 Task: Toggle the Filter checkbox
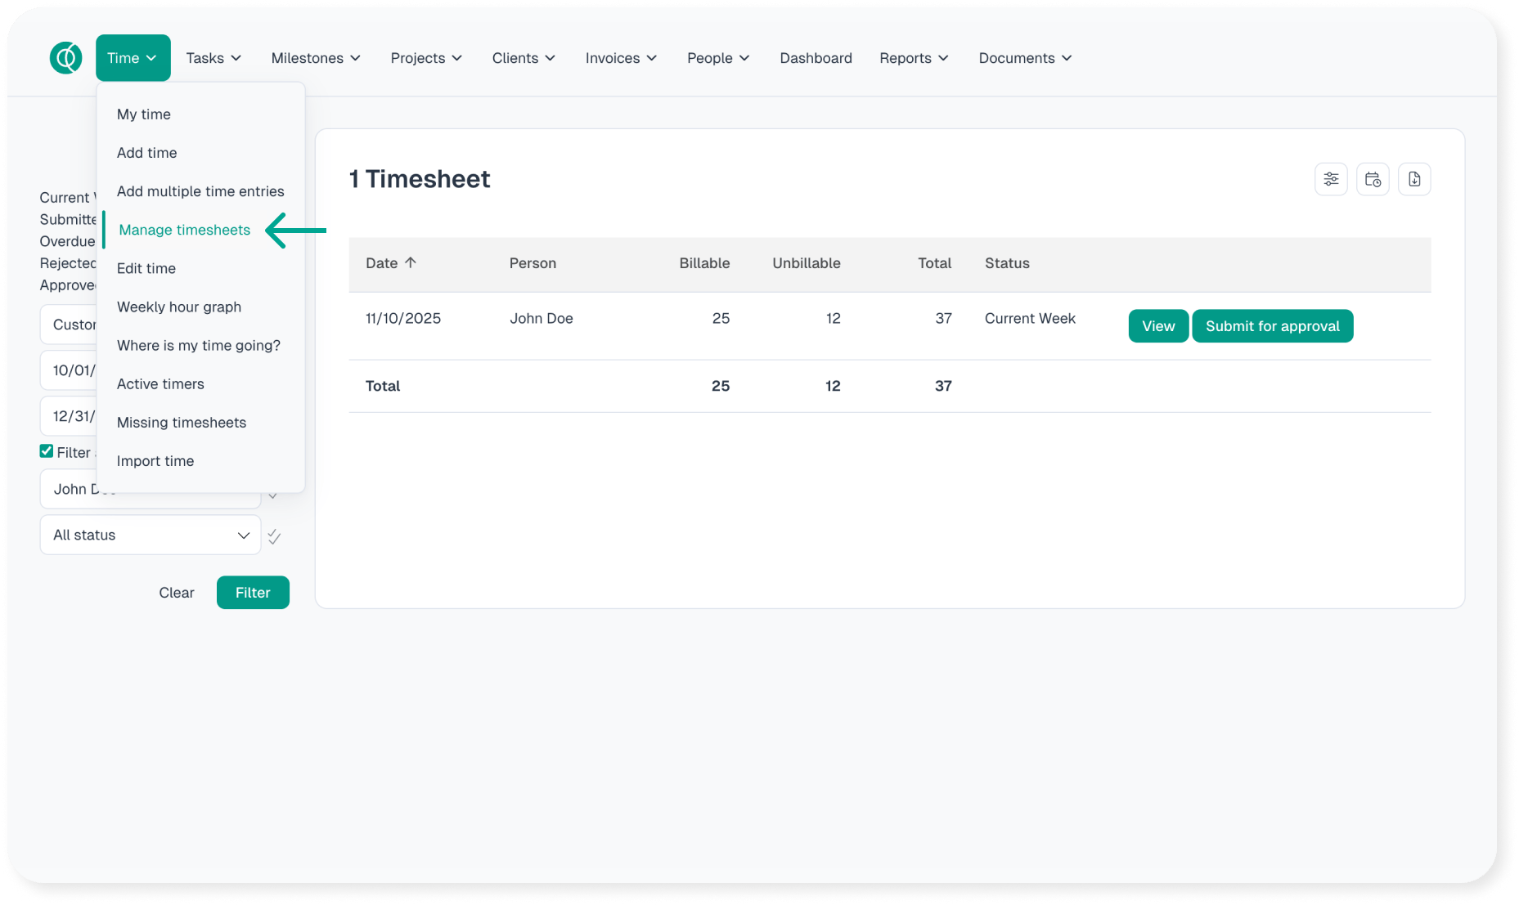47,451
